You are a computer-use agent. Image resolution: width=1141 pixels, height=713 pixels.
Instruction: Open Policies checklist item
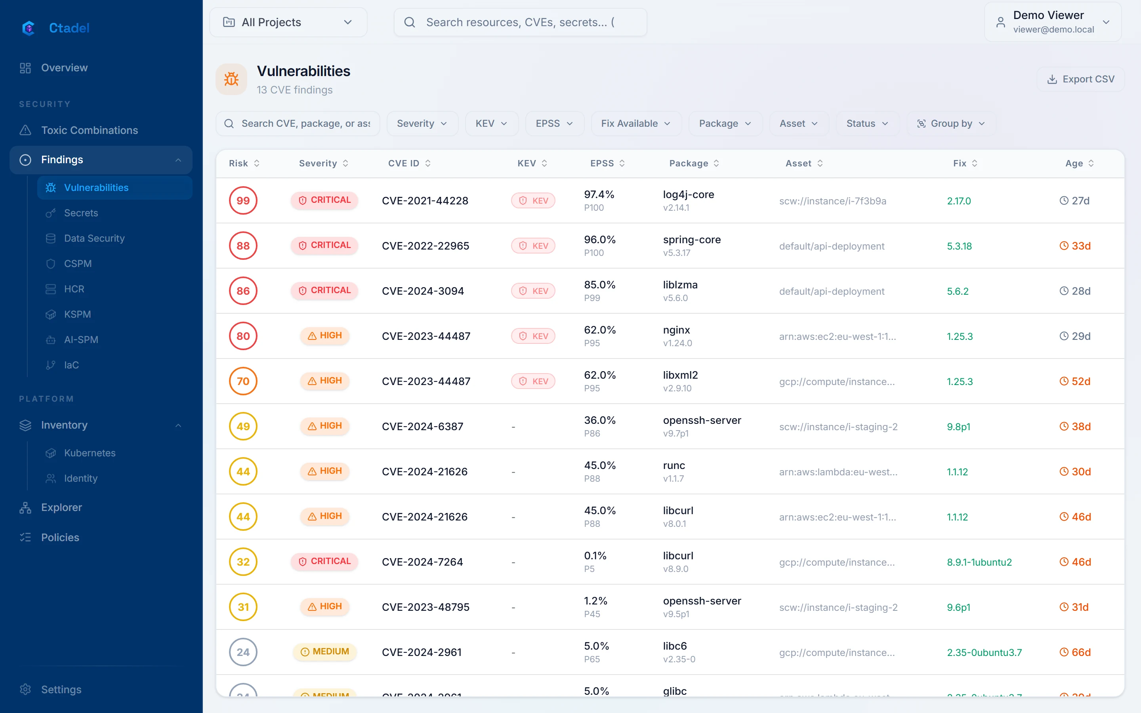[101, 538]
